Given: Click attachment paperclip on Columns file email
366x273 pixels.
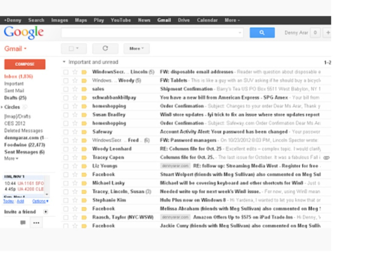Looking at the screenshot, I should click(326, 158).
